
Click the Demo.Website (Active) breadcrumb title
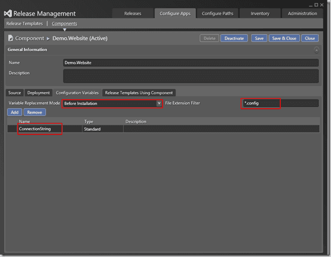click(x=80, y=38)
